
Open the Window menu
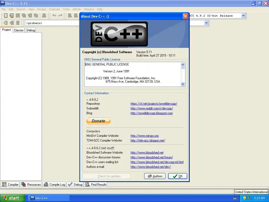click(89, 9)
